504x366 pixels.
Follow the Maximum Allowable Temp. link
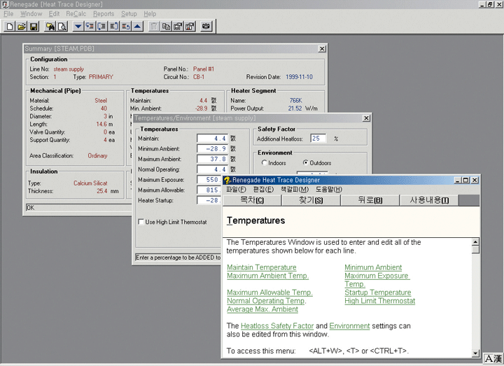point(269,293)
